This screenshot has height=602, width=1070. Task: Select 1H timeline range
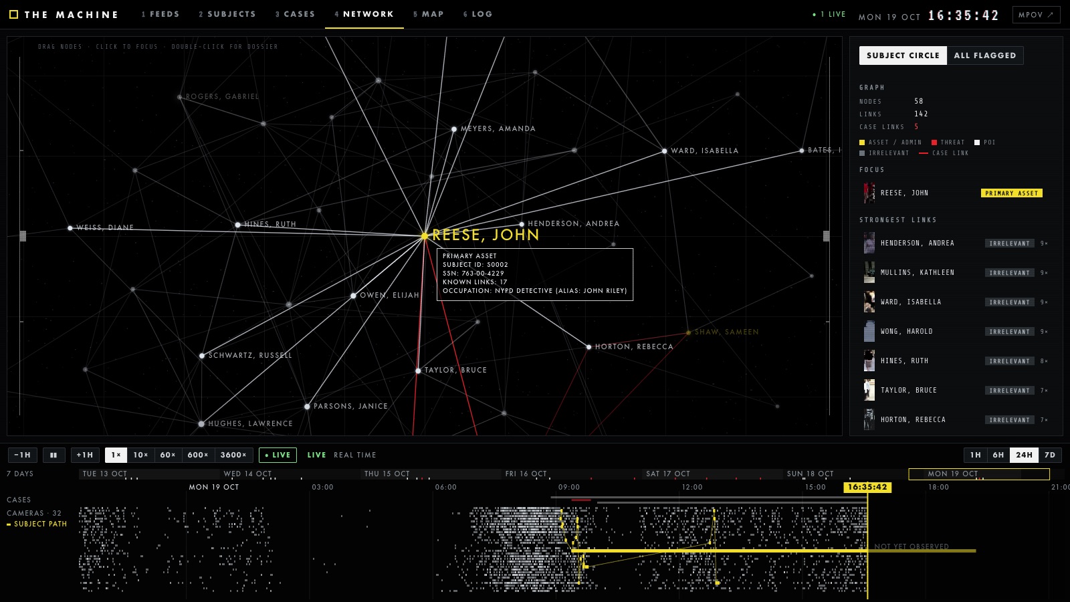[x=976, y=455]
